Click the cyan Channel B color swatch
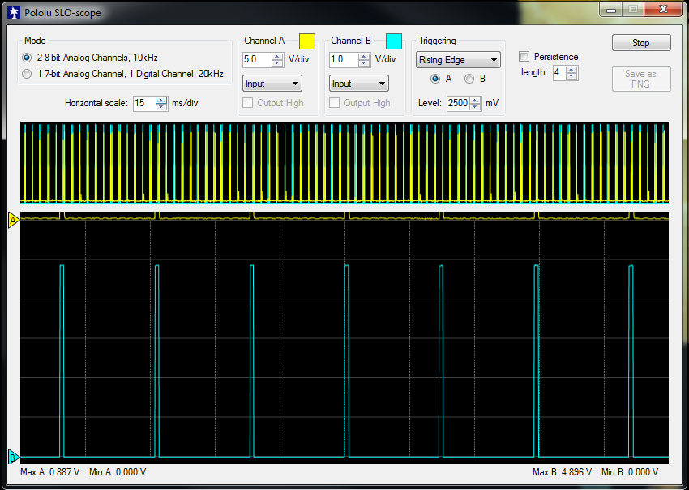 (394, 41)
